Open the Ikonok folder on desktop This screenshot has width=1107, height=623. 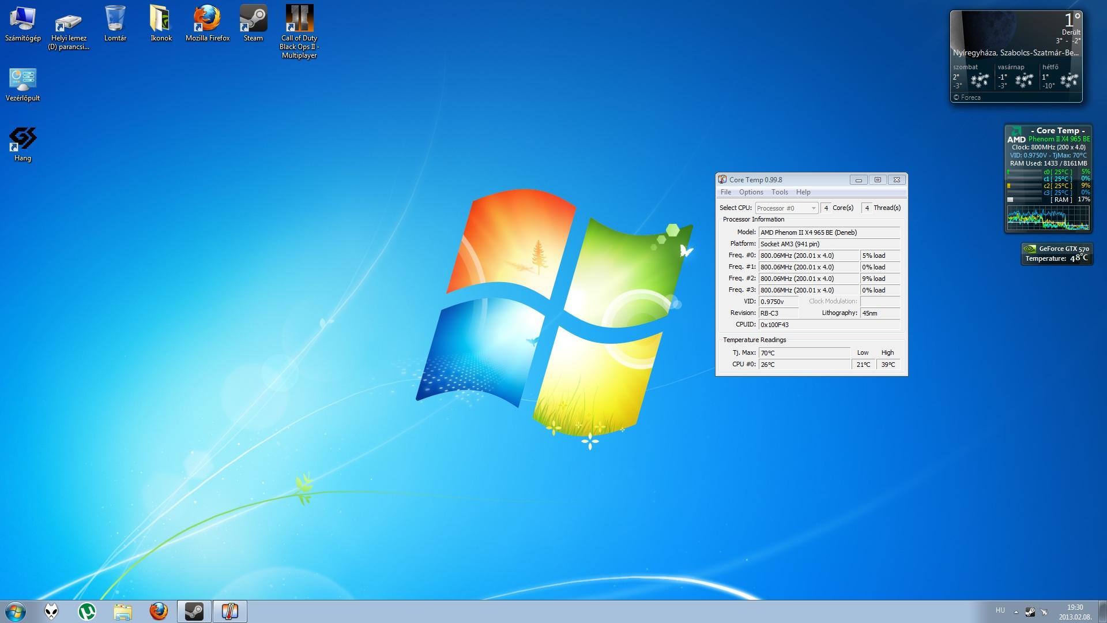pos(161,24)
